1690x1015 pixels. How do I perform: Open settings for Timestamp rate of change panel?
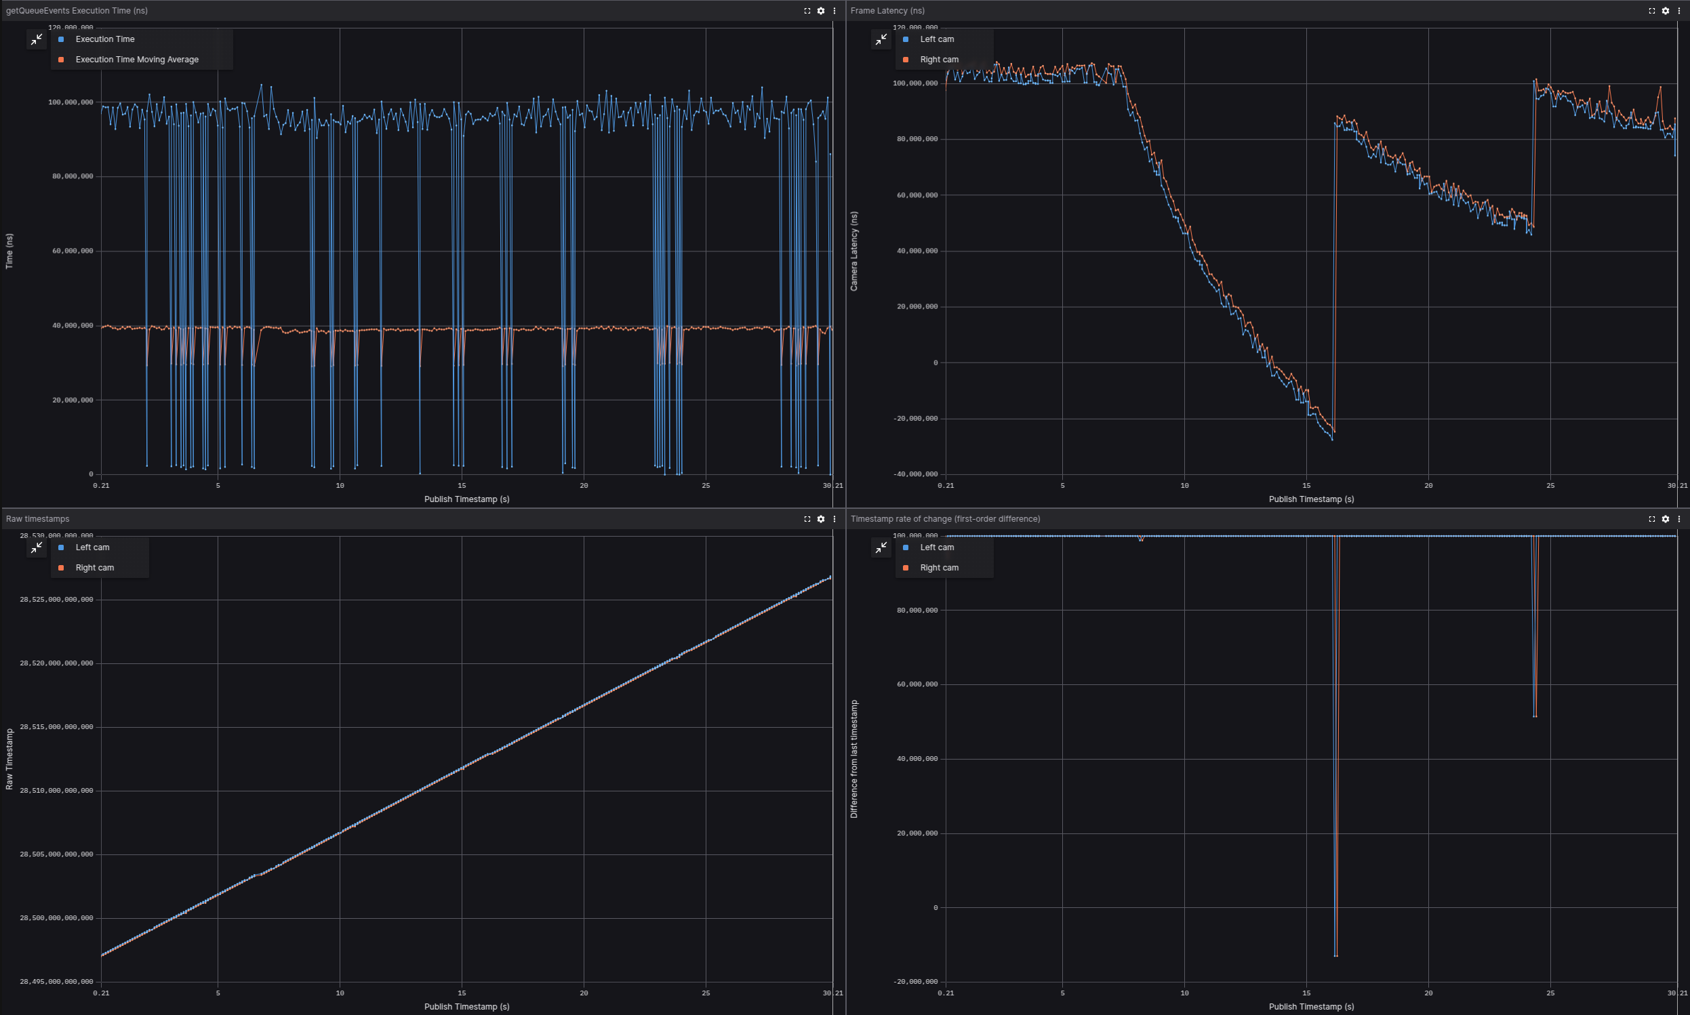tap(1666, 519)
